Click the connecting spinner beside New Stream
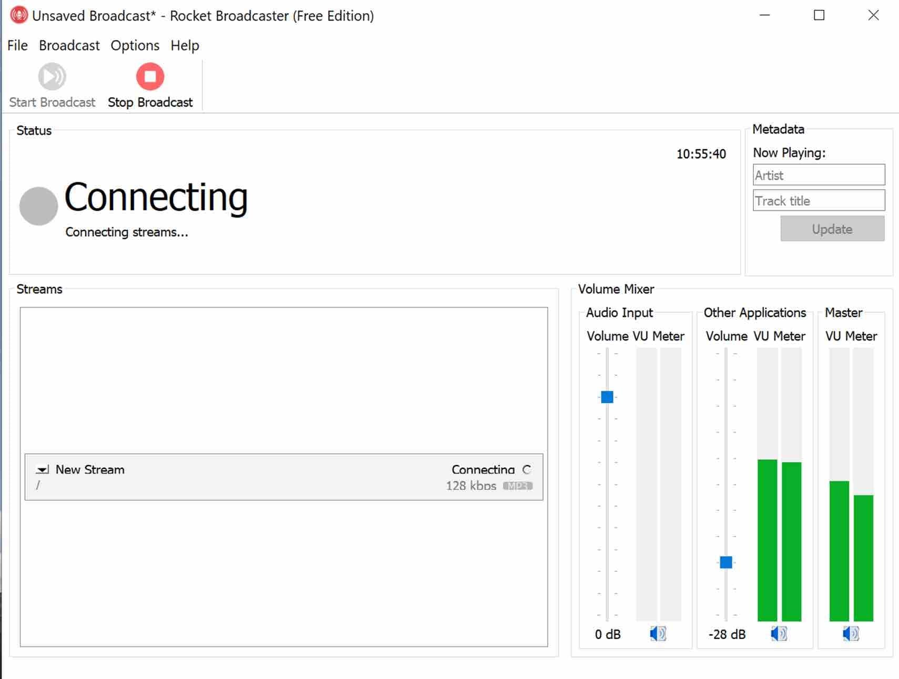Viewport: 899px width, 679px height. pos(527,469)
